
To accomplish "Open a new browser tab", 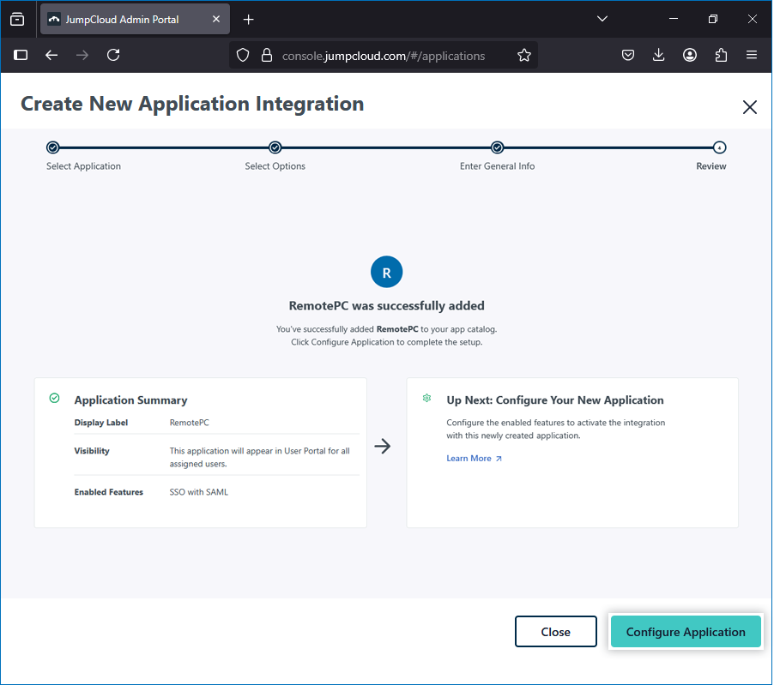I will tap(249, 19).
